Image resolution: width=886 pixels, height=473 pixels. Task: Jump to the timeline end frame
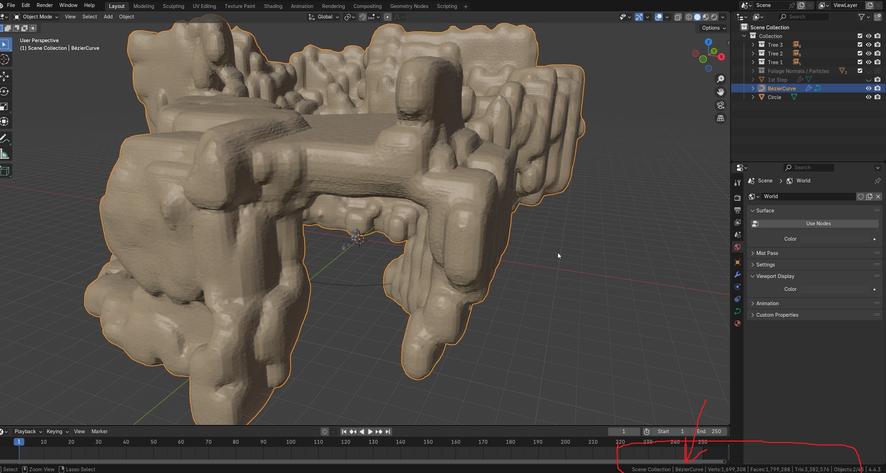[x=388, y=432]
